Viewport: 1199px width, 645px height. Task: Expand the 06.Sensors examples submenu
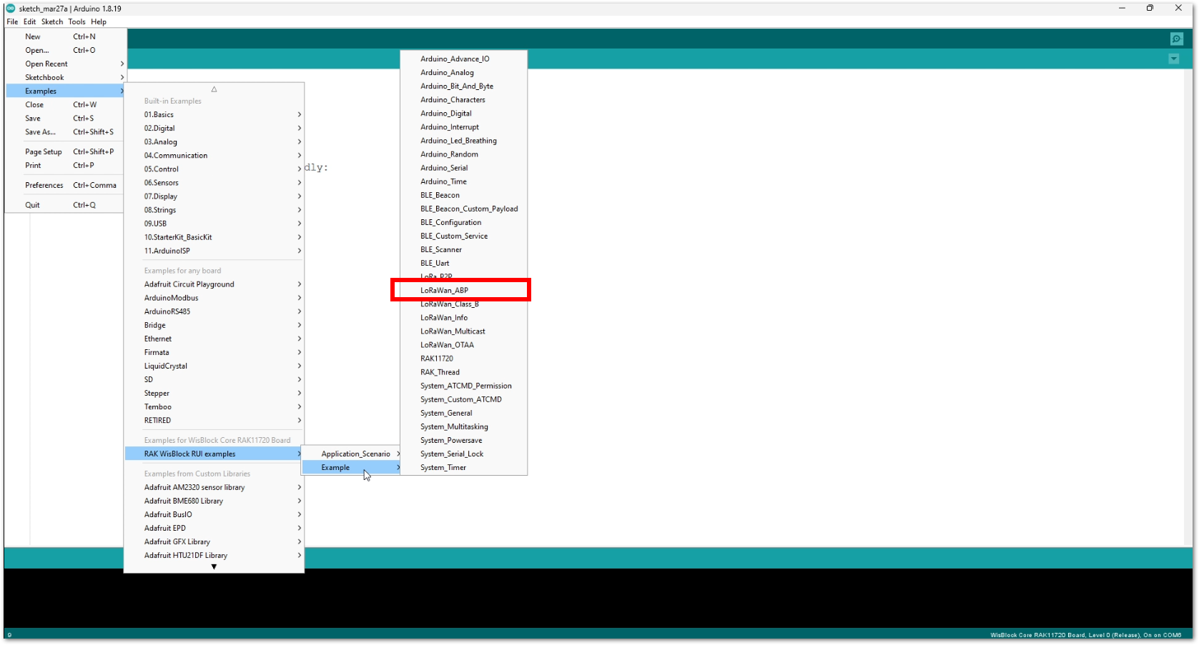214,183
